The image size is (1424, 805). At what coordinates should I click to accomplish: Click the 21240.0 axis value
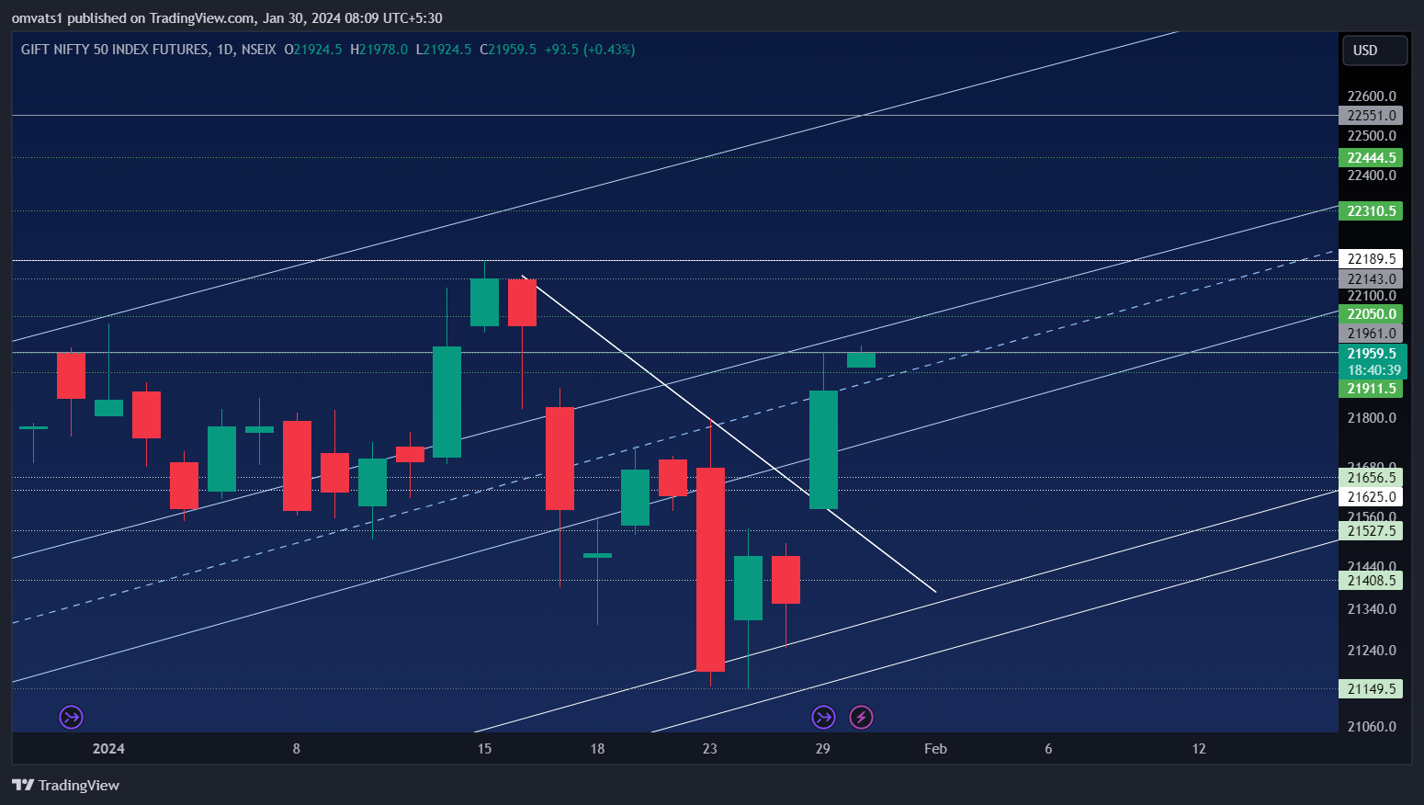pos(1372,651)
